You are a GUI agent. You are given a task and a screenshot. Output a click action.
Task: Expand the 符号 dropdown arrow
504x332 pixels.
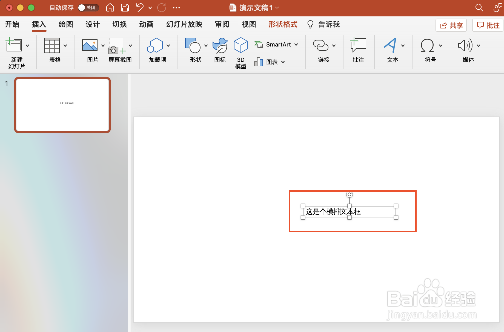[441, 46]
